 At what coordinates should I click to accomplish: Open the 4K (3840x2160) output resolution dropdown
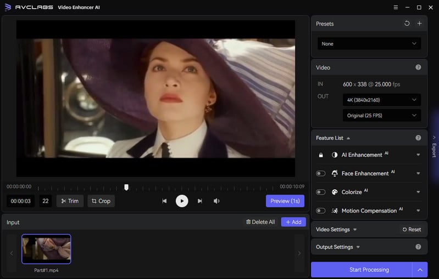382,100
